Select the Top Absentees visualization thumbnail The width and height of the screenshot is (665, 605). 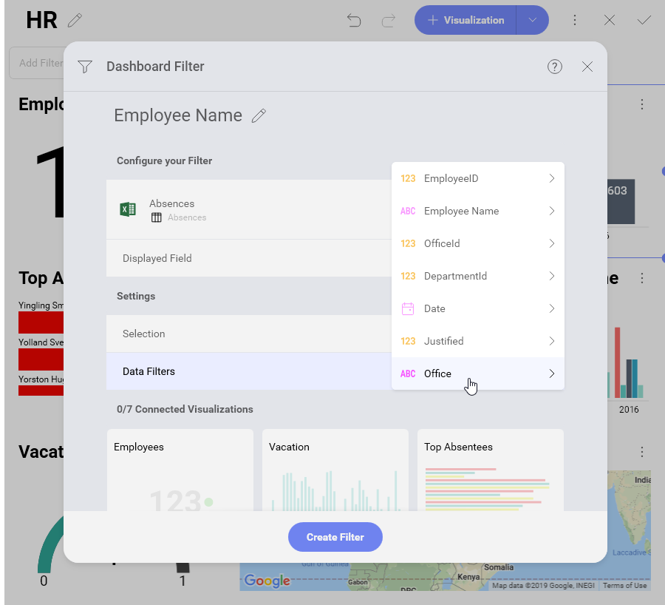pyautogui.click(x=491, y=470)
